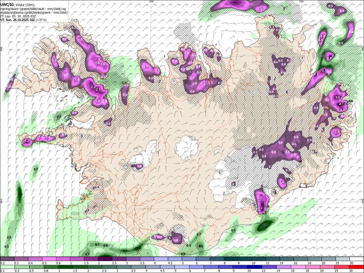364x273 pixels.
Task: Pick the darkest purple 2–2.5 snow legend swatch
Action: pos(105,259)
